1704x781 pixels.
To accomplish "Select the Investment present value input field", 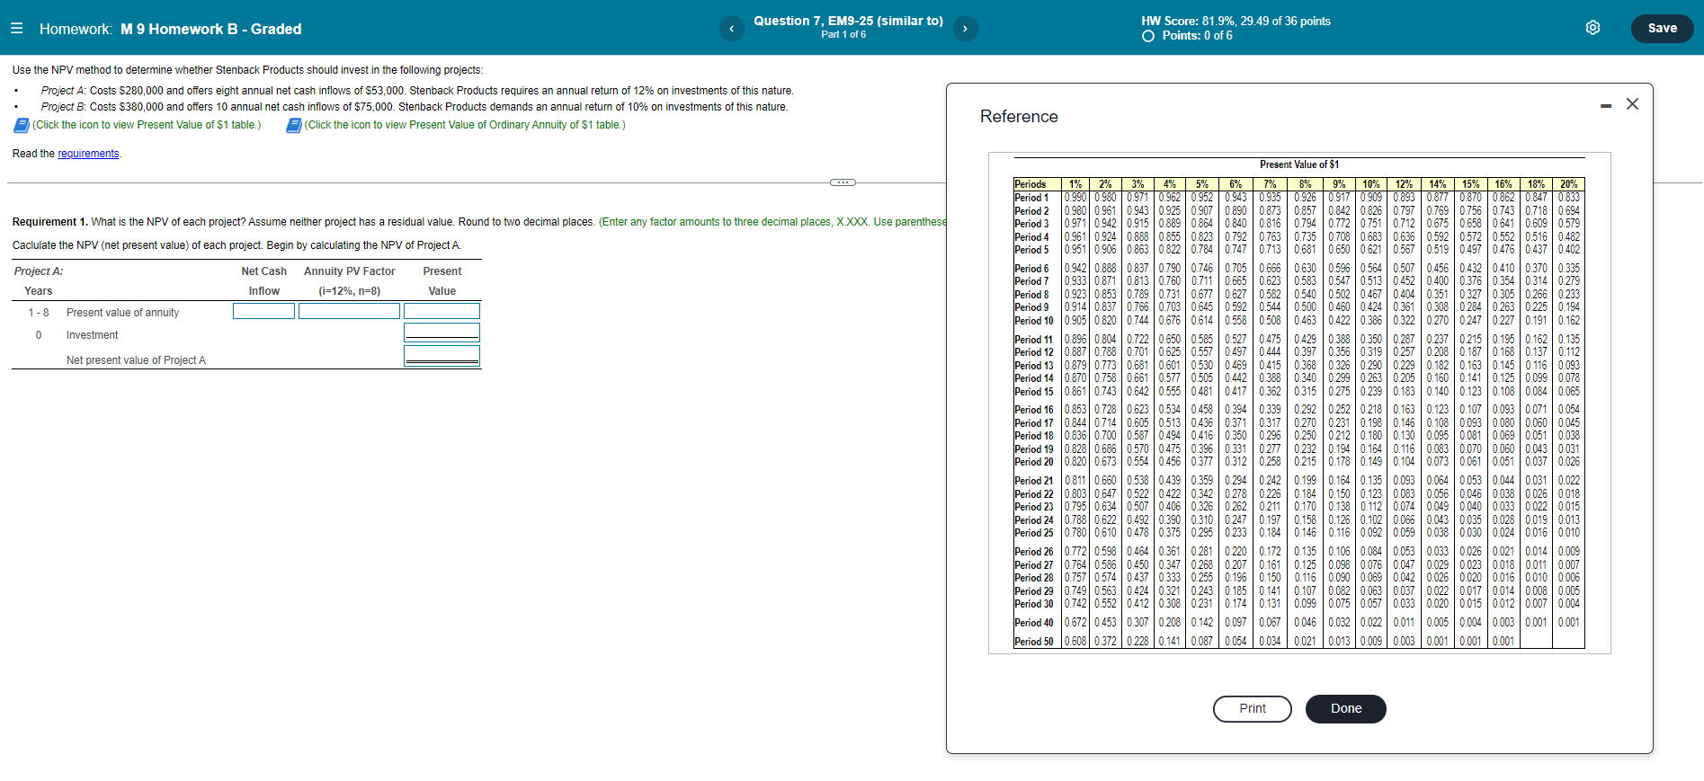I will click(x=442, y=333).
